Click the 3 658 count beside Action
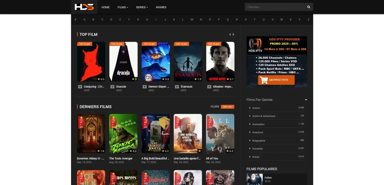This screenshot has width=384, height=185. click(301, 108)
